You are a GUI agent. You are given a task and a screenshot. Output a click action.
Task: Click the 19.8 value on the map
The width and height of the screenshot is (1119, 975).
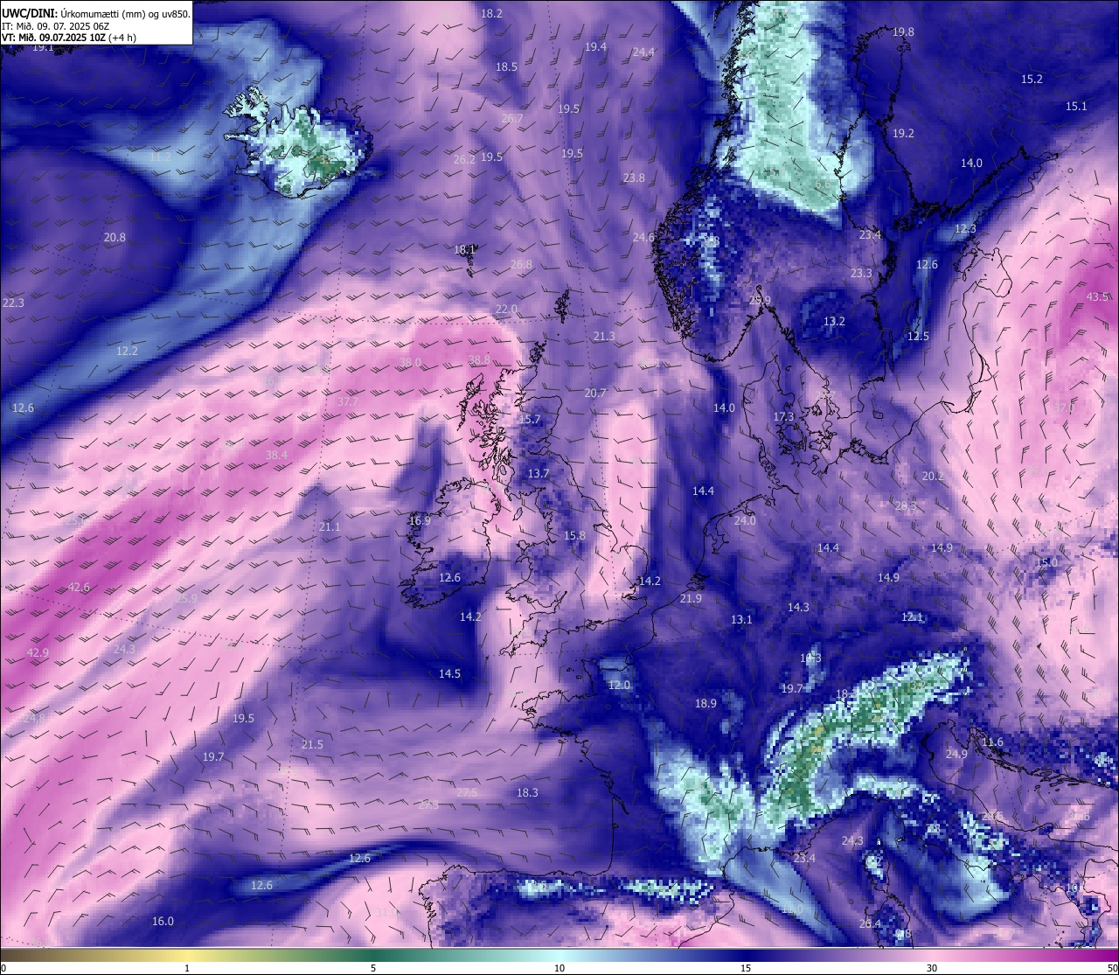[x=903, y=31]
